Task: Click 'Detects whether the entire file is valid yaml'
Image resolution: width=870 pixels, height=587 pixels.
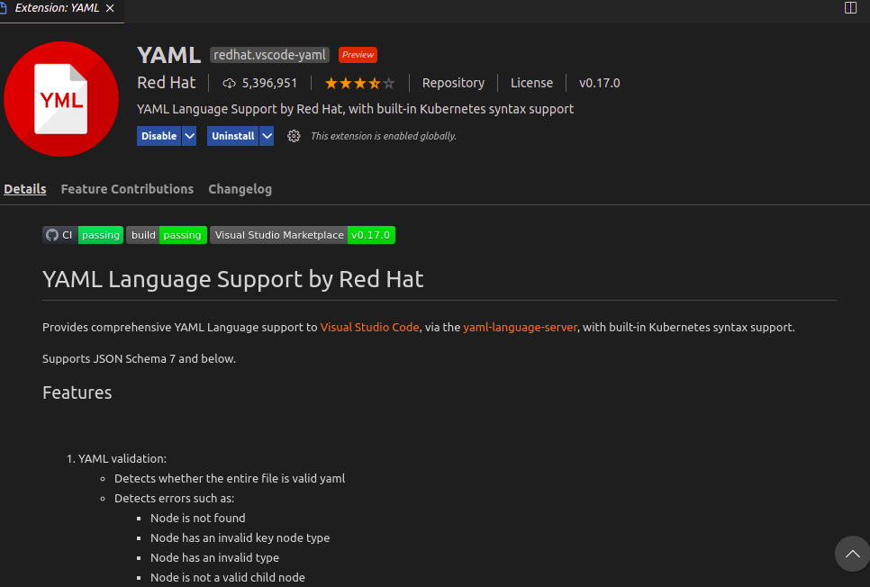Action: [x=230, y=478]
